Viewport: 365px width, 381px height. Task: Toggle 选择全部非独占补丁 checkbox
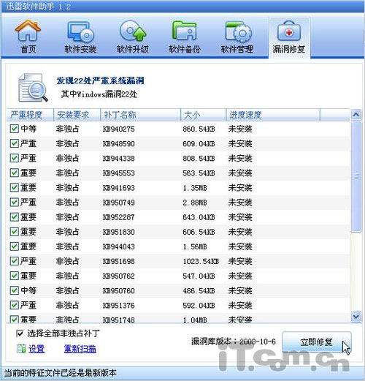20,333
